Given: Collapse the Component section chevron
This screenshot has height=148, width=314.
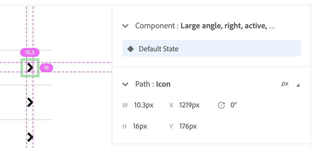Looking at the screenshot, I should tap(126, 26).
